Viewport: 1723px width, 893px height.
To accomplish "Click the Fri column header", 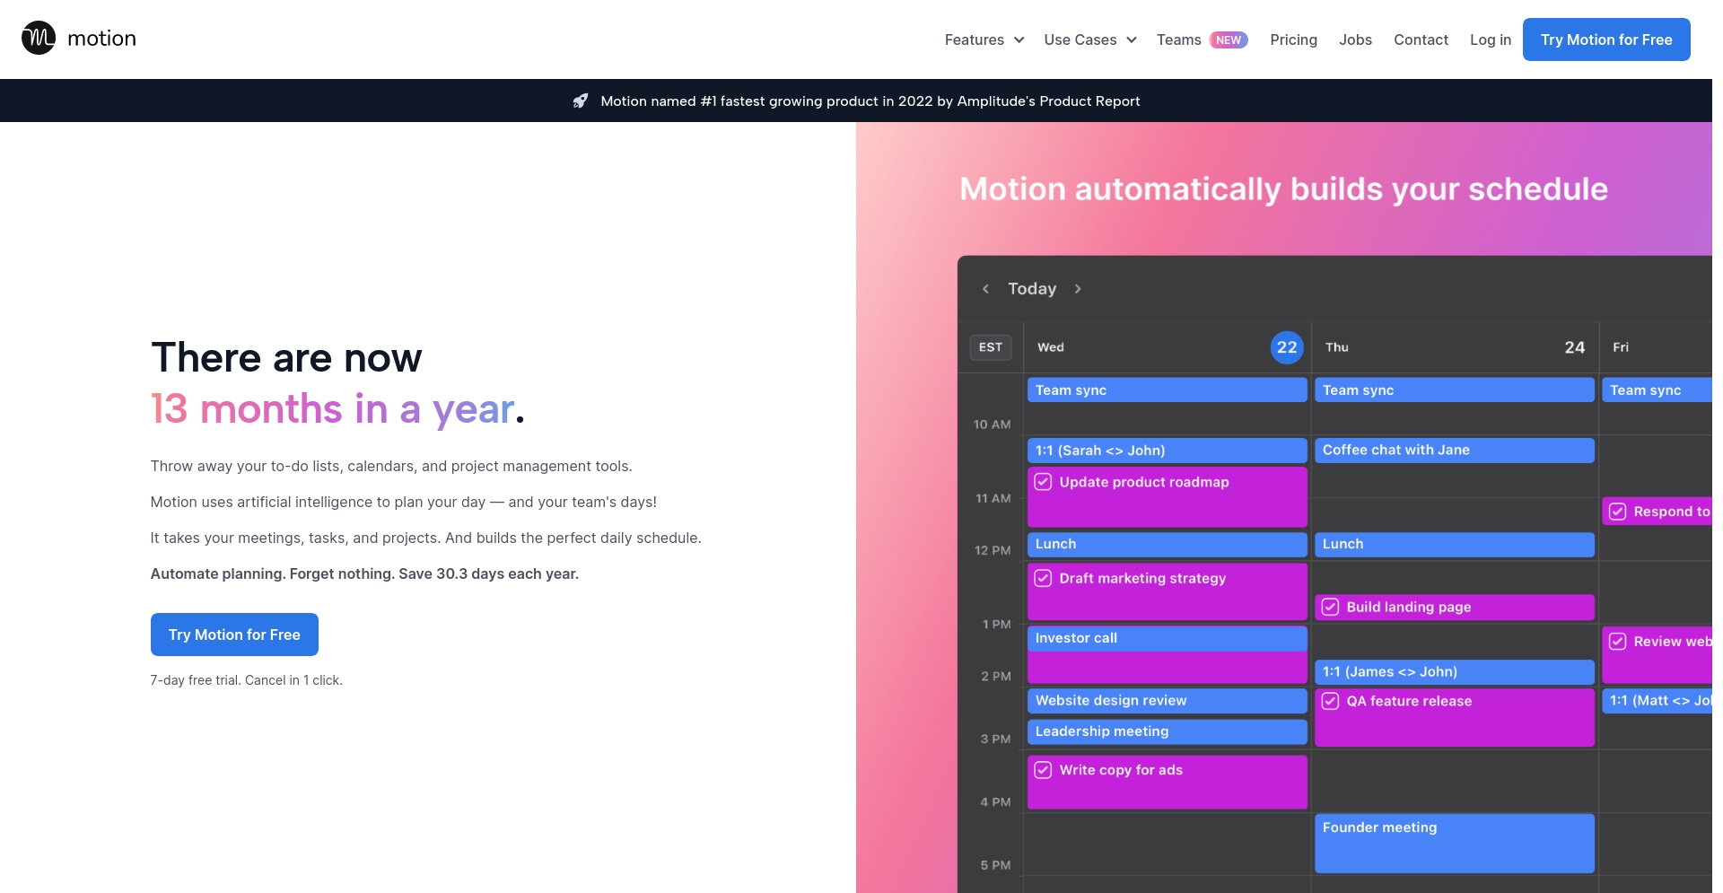I will pos(1620,347).
